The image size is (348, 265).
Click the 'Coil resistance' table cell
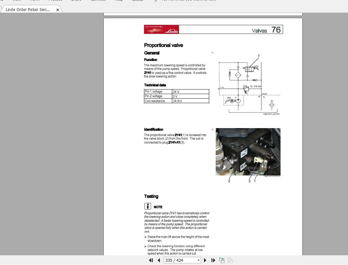tap(158, 101)
